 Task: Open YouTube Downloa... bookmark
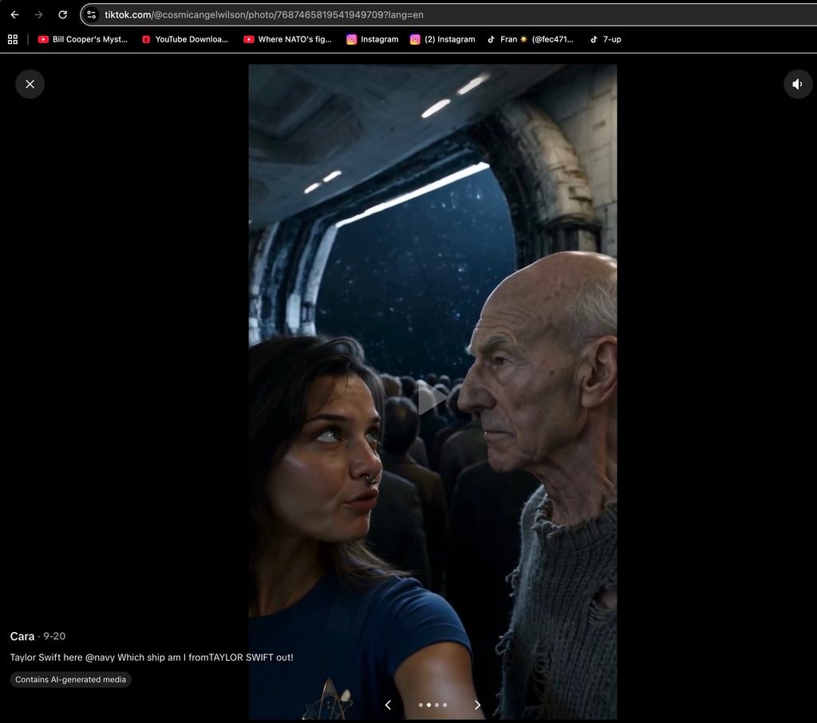point(185,39)
